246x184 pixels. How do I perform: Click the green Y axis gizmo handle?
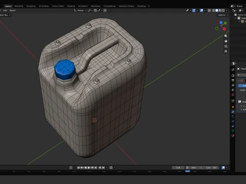(225, 23)
